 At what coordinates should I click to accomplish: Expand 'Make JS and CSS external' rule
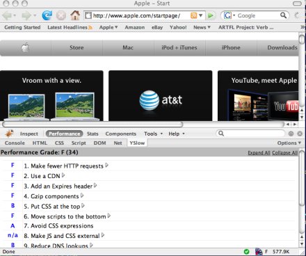click(103, 235)
